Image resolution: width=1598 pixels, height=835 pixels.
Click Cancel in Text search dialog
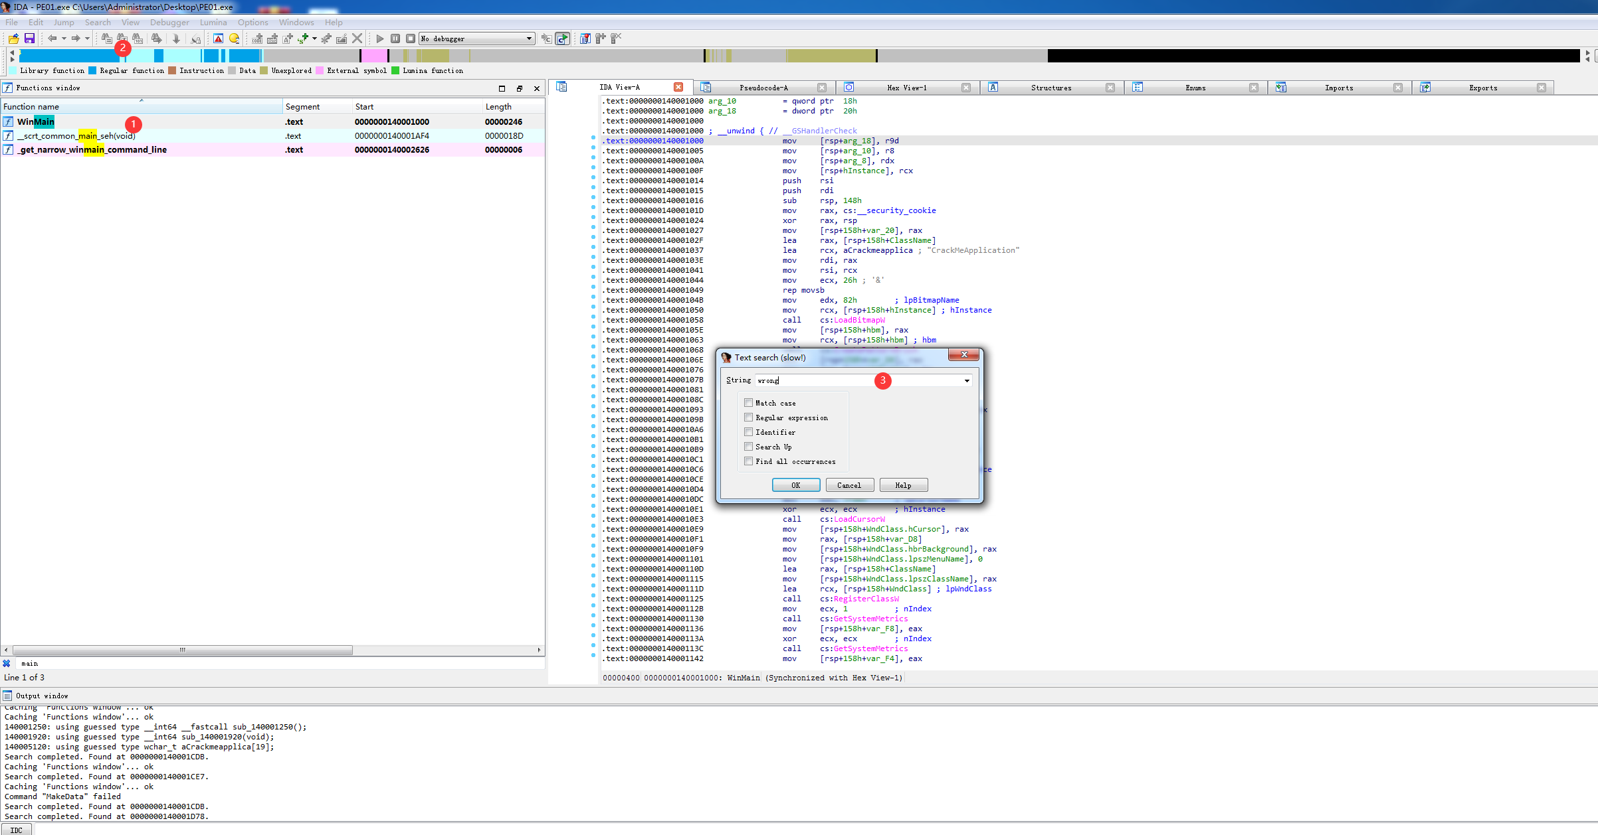click(x=849, y=485)
